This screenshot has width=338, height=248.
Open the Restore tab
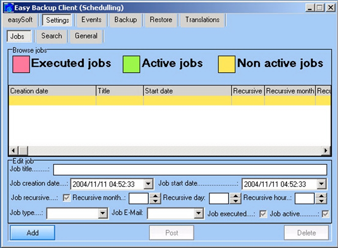pyautogui.click(x=160, y=19)
